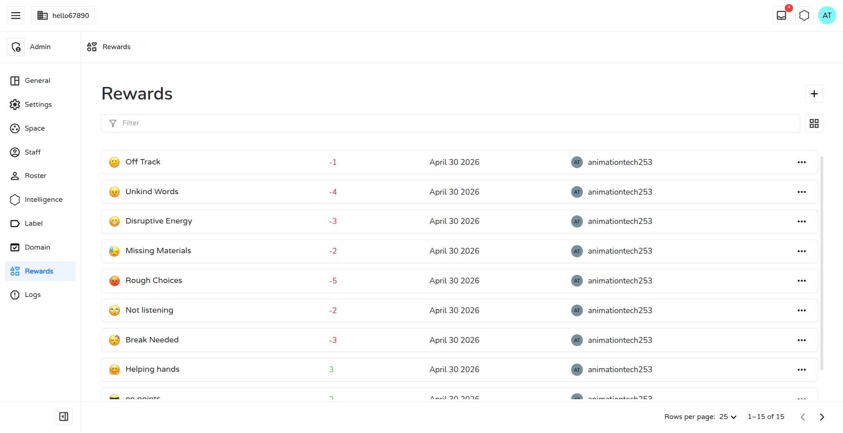Open Domain in sidebar

point(40,247)
